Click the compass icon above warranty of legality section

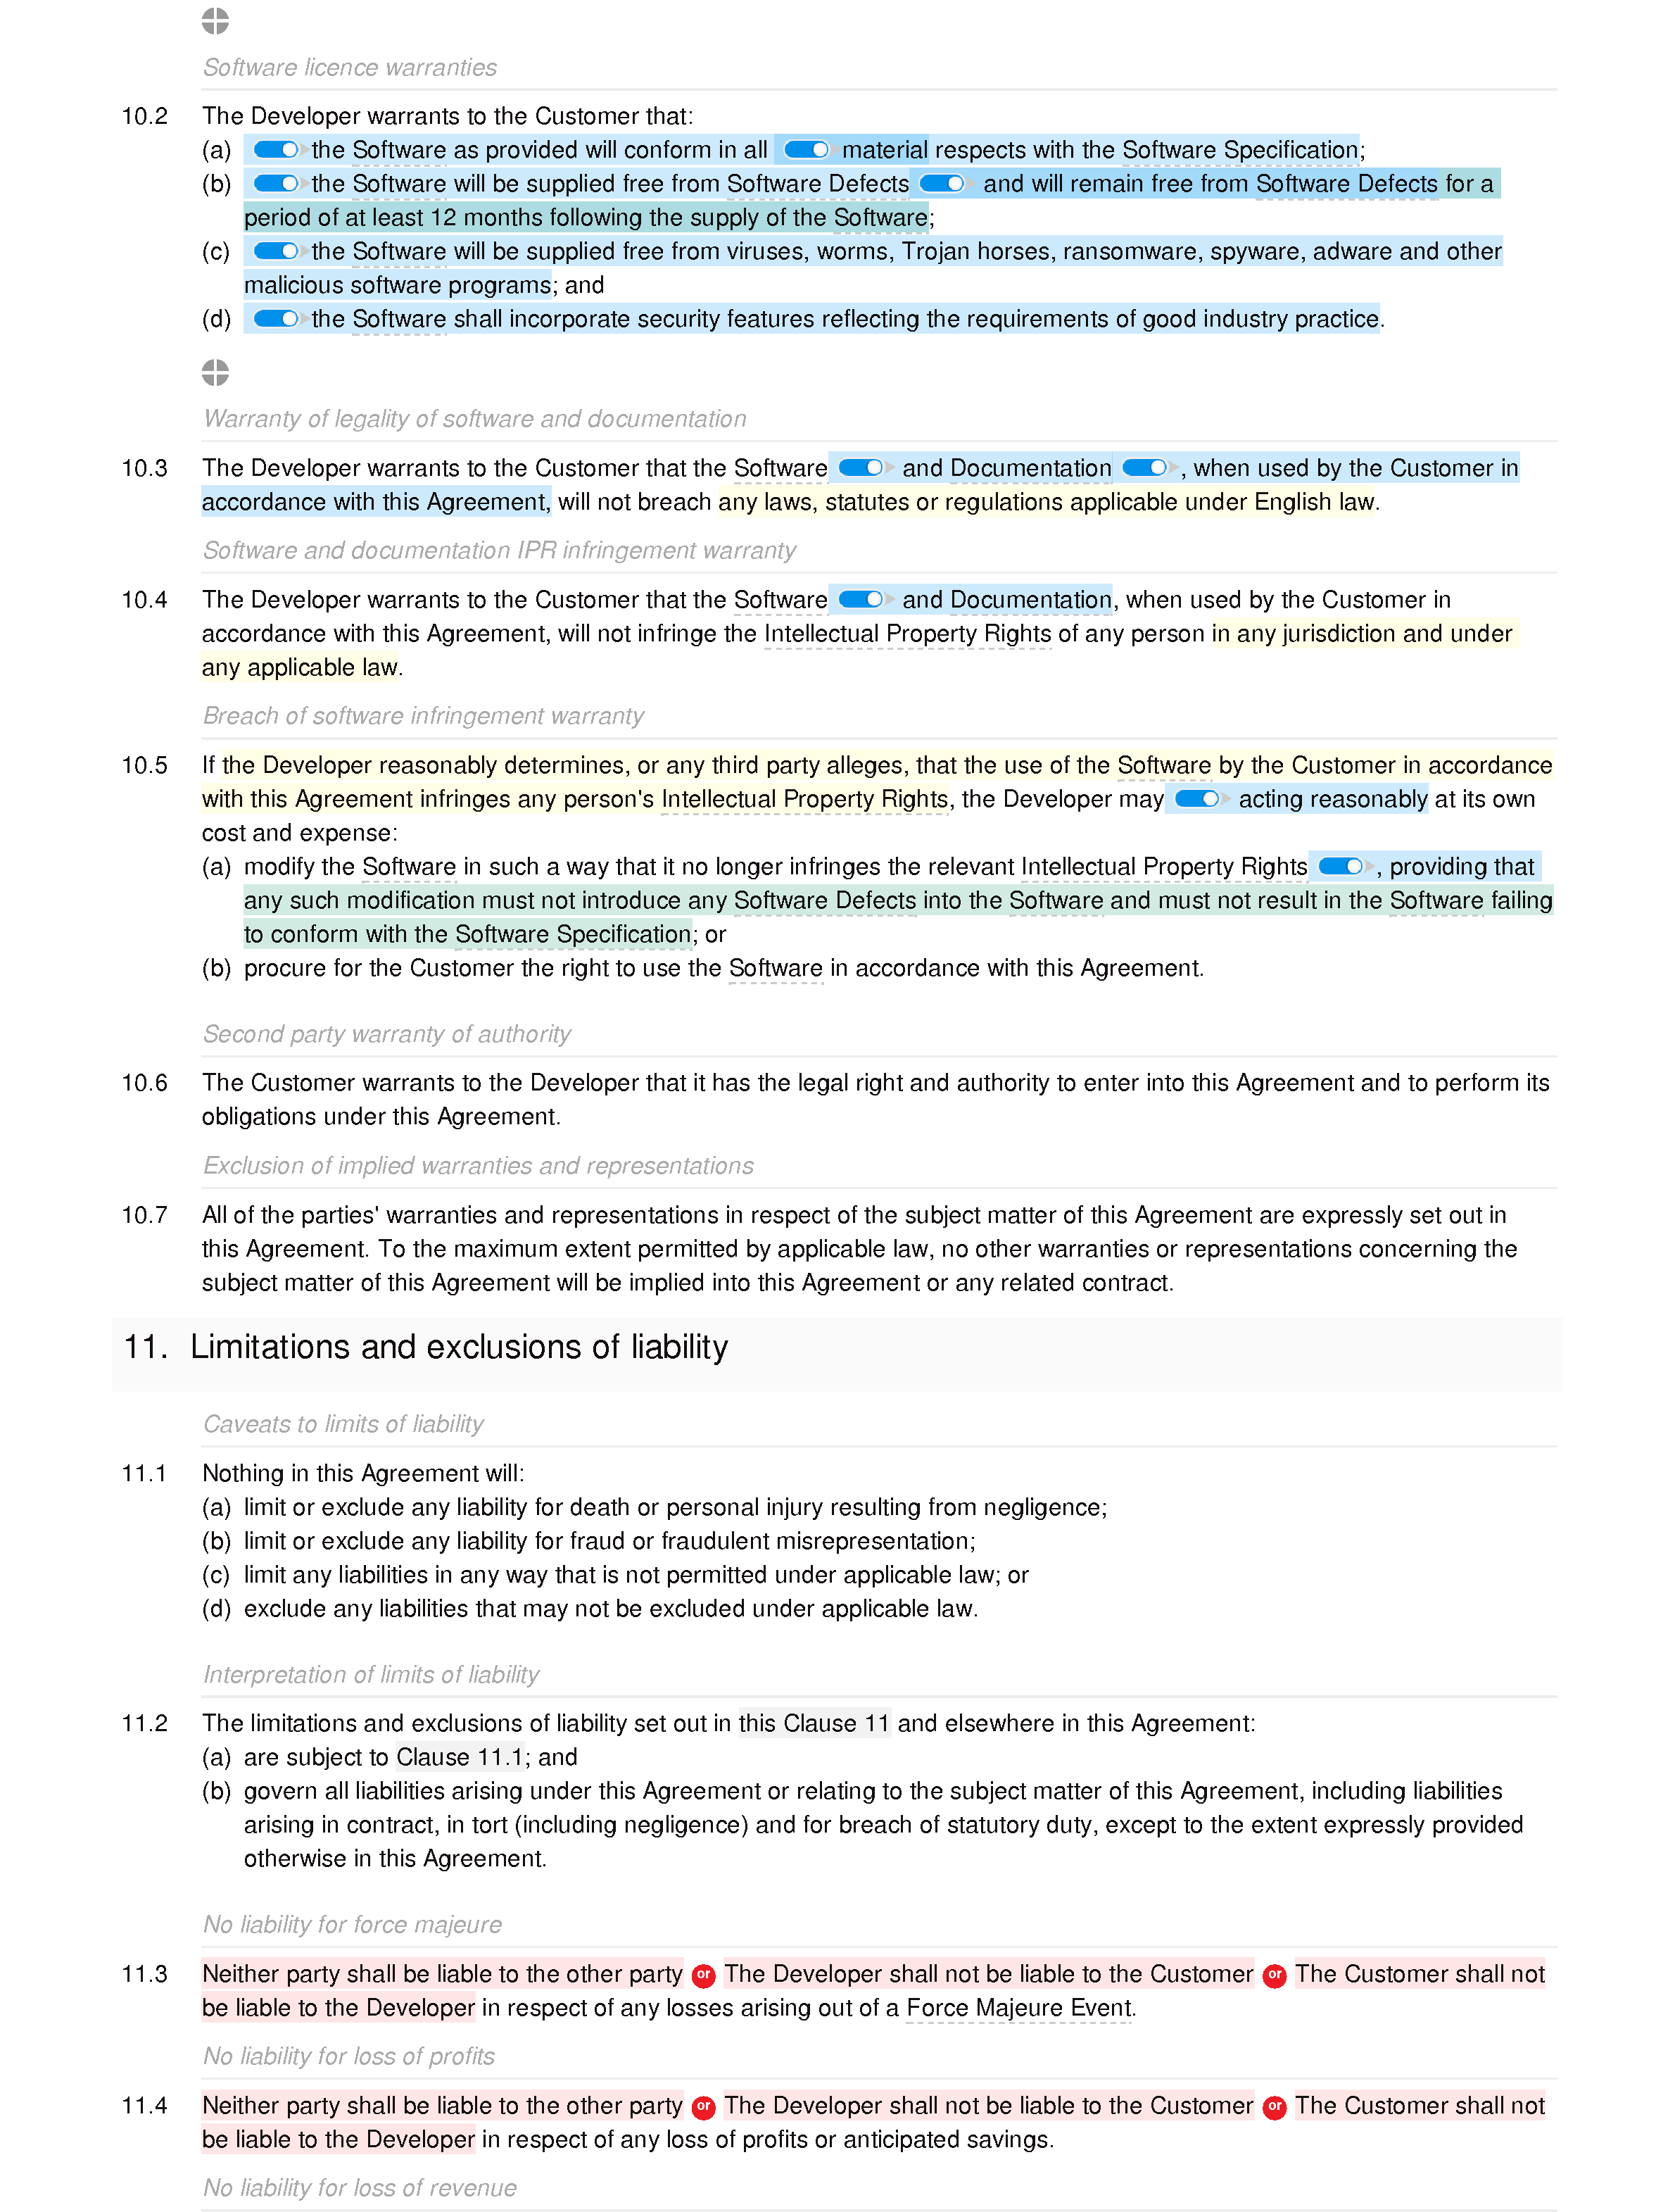pos(211,370)
